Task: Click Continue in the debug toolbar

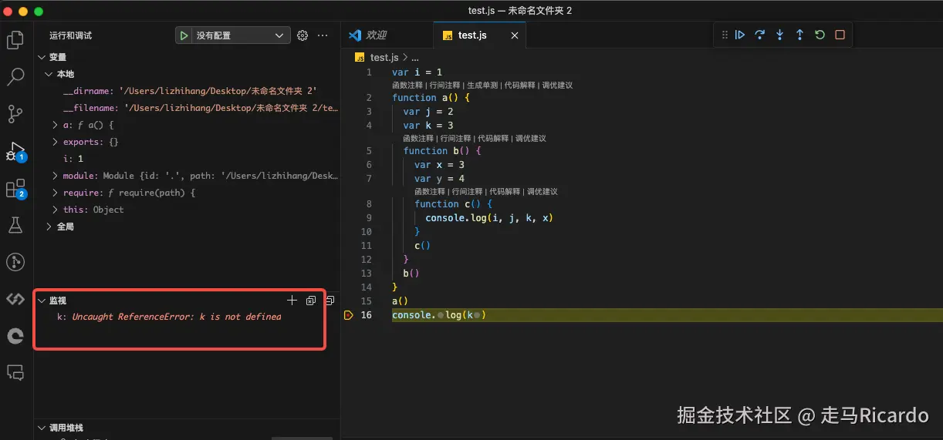Action: tap(740, 35)
